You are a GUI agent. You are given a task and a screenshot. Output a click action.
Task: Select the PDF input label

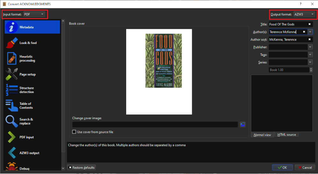26,137
